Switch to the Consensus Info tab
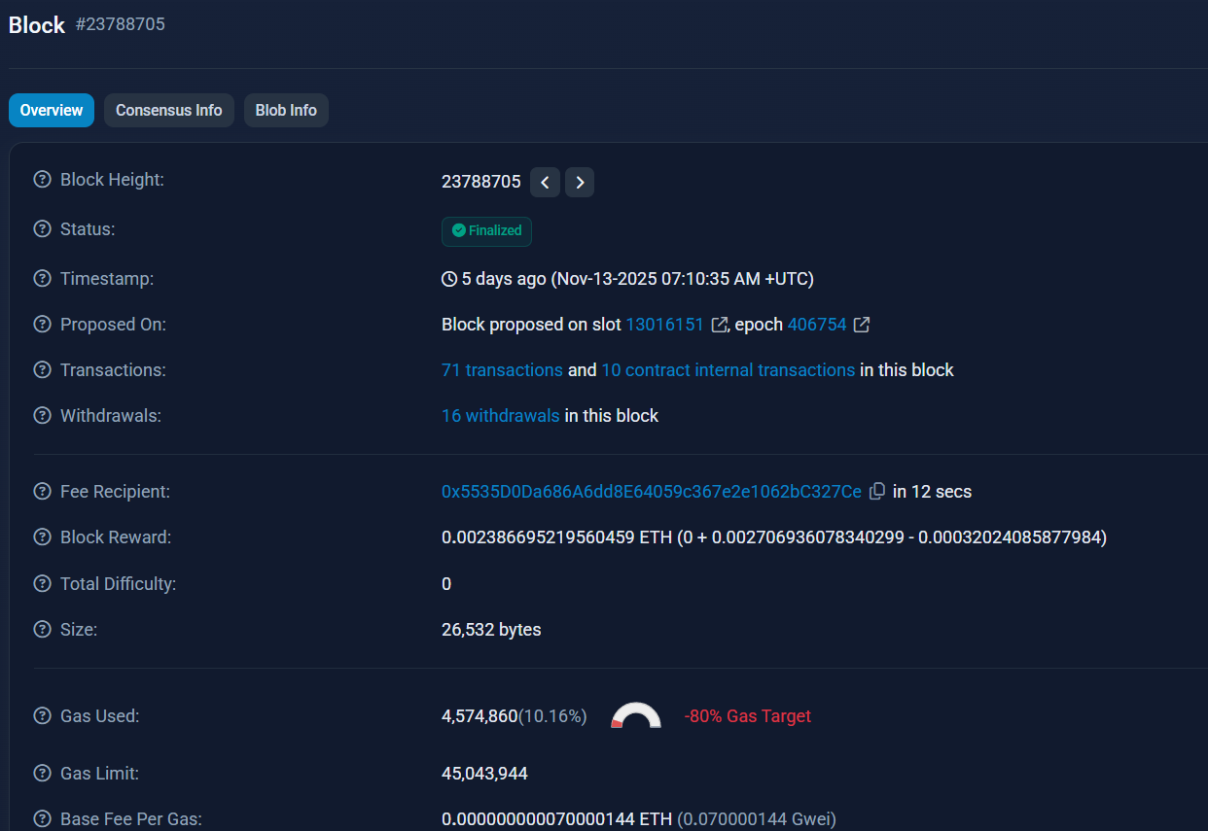1208x831 pixels. [x=168, y=110]
